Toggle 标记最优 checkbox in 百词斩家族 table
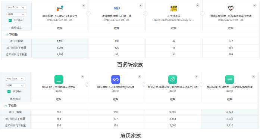This screenshot has height=139, width=260. pos(10,20)
